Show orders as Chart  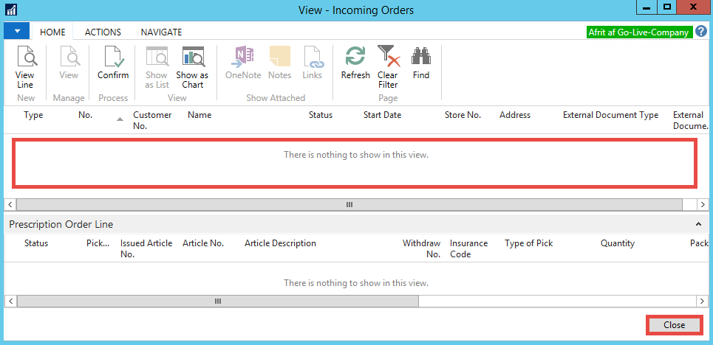click(192, 66)
